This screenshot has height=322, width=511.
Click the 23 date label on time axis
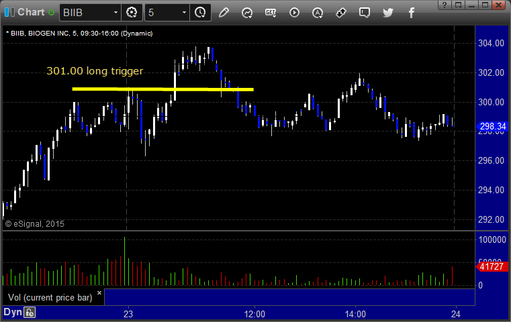point(128,314)
